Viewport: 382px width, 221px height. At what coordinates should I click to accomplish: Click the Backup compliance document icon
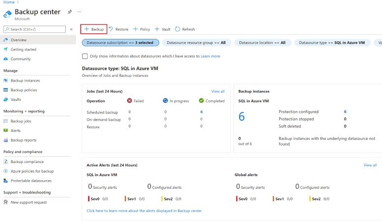(x=5, y=162)
